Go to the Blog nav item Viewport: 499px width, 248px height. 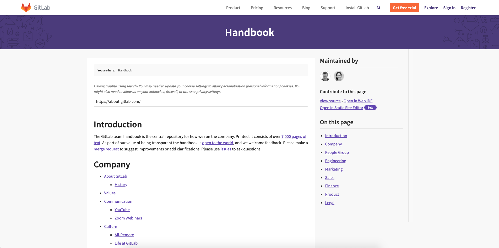(306, 8)
